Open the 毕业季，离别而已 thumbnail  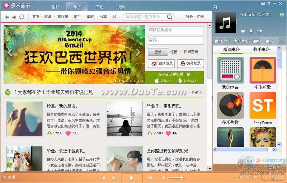pyautogui.click(x=124, y=119)
